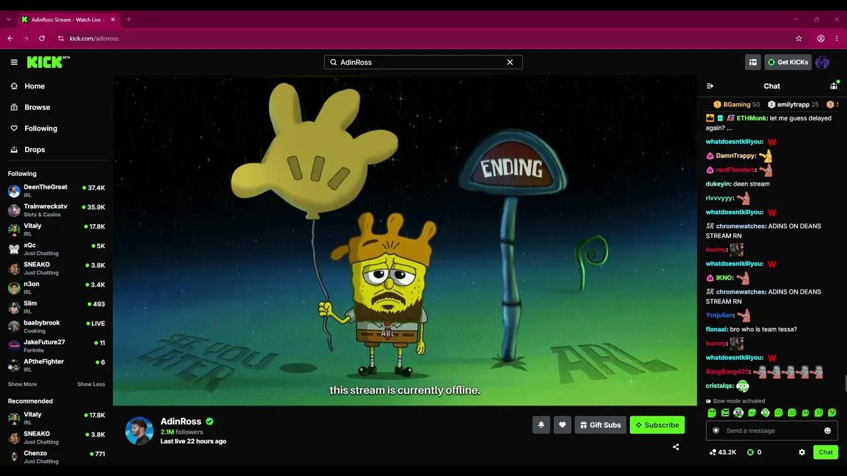Open Chenzo channel under Recommended
This screenshot has height=476, width=847.
(x=56, y=457)
